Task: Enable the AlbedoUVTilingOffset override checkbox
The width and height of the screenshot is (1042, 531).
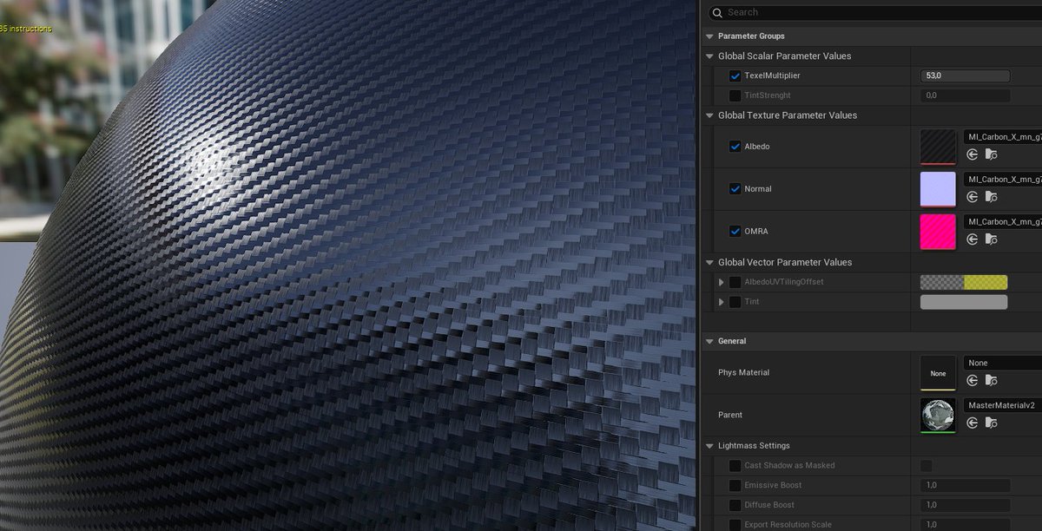Action: [735, 282]
